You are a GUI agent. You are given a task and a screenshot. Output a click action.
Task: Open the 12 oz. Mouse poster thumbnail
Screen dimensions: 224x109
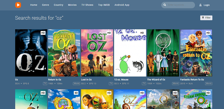(130, 53)
